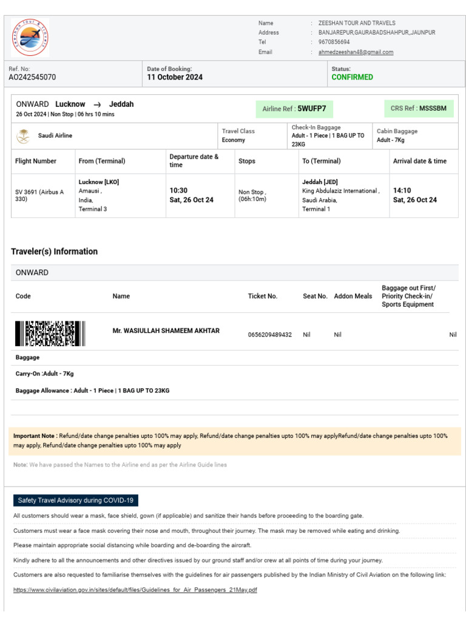
Task: Click the 14:10 arrival time
Action: pyautogui.click(x=402, y=190)
